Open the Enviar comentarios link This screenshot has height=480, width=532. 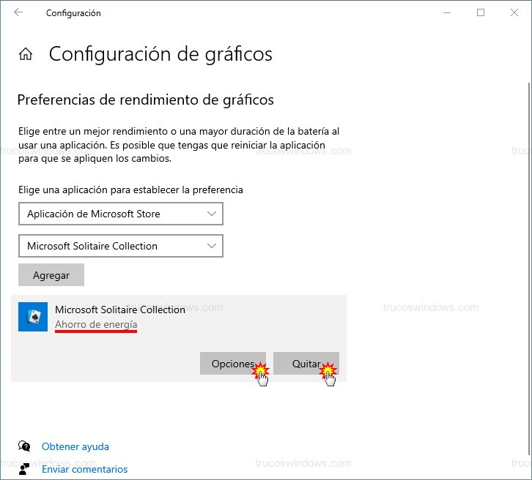[85, 469]
